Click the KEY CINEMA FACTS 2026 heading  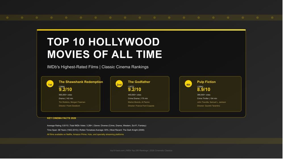click(62, 119)
